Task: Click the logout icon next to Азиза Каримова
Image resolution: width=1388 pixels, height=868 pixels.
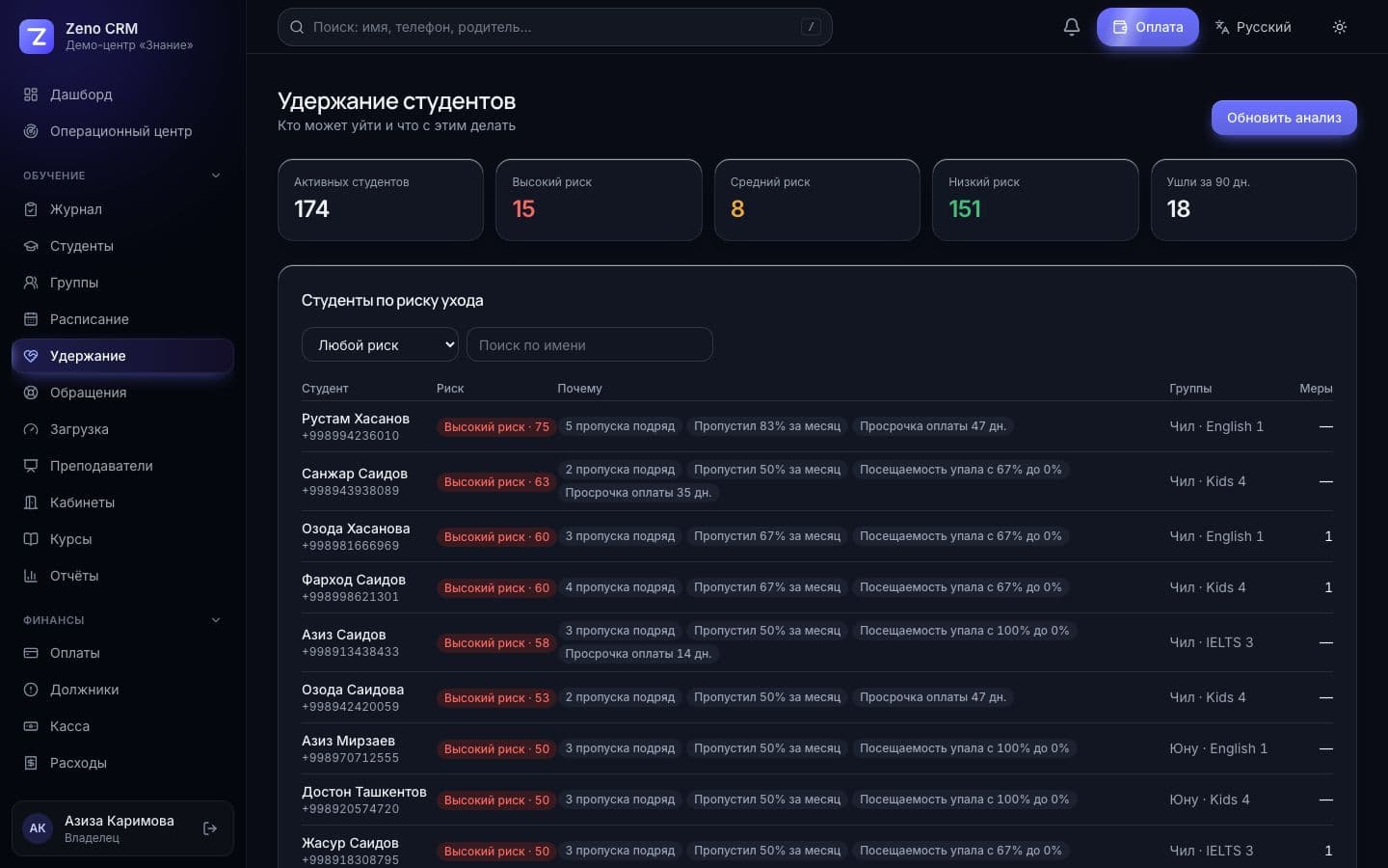Action: [x=210, y=828]
